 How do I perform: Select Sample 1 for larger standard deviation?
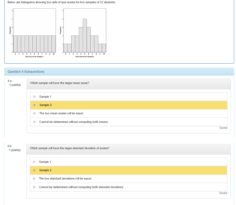(x=34, y=162)
